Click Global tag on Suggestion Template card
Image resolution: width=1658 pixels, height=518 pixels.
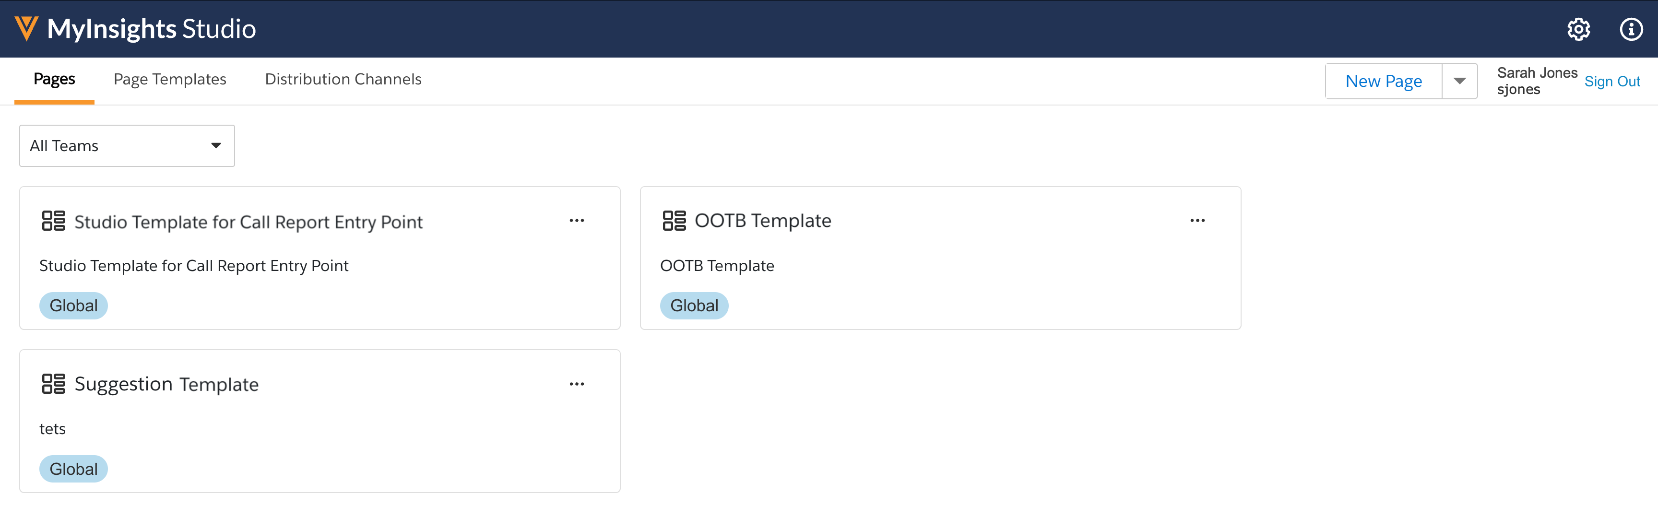tap(73, 469)
